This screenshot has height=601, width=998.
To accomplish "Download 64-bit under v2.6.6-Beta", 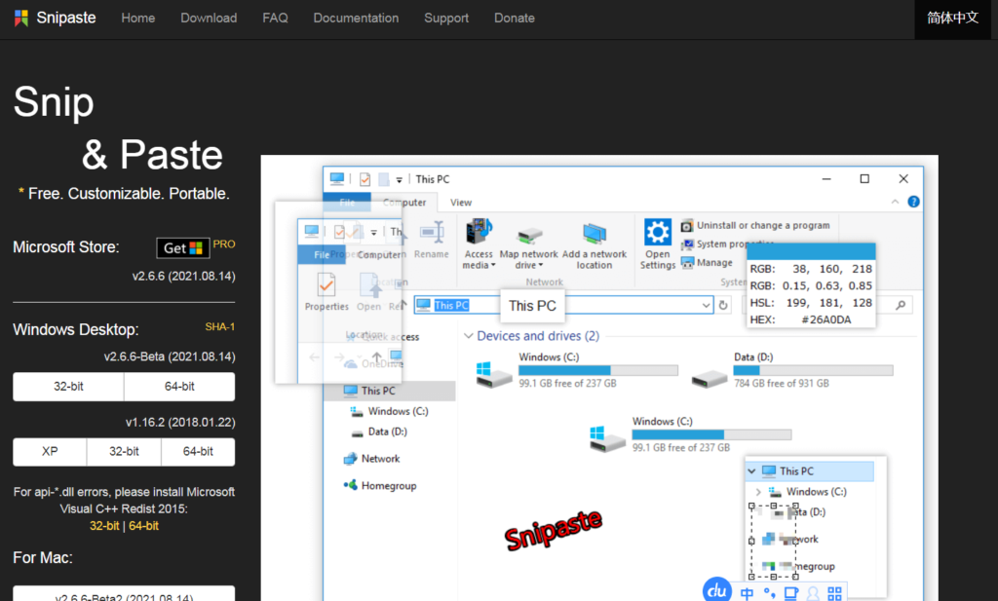I will tap(179, 387).
